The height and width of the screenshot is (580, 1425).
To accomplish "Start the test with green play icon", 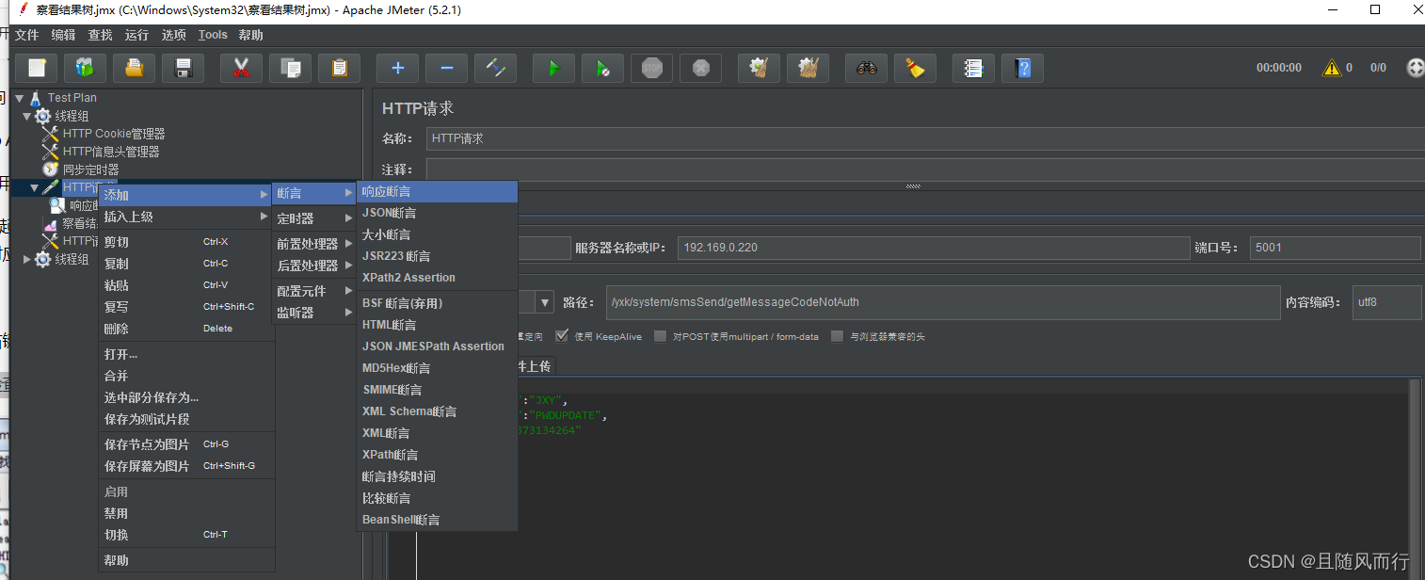I will (554, 68).
